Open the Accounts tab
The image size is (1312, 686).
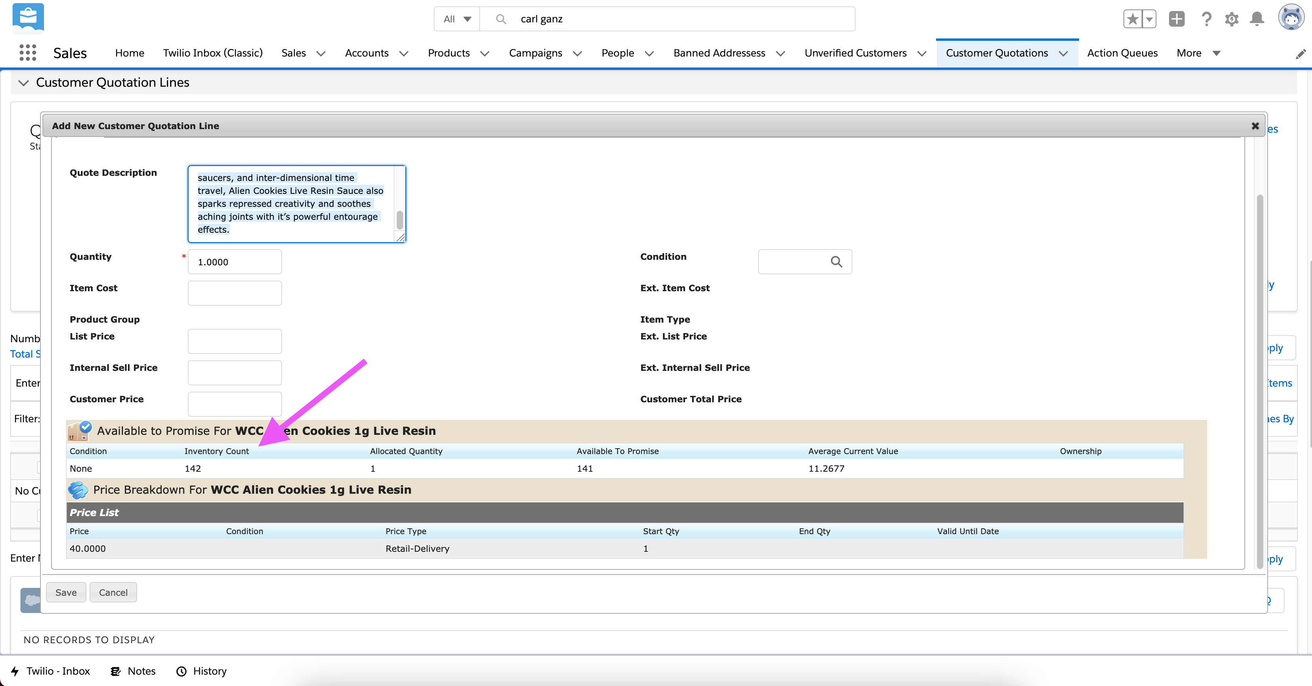click(367, 53)
